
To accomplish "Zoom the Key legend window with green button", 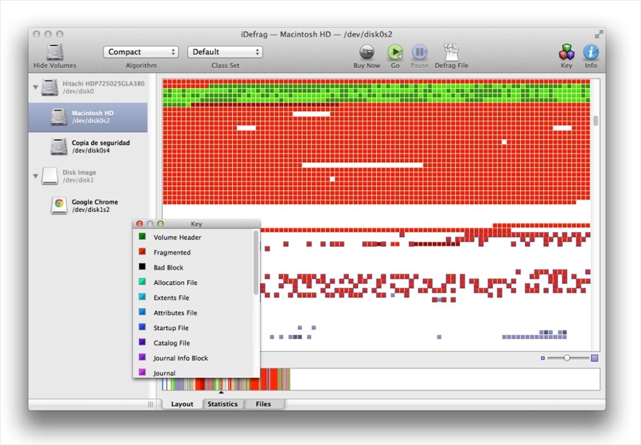I will coord(160,223).
